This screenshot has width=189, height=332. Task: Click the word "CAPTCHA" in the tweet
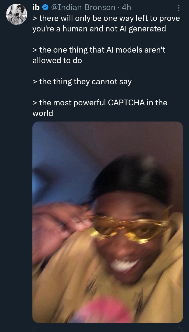click(126, 103)
